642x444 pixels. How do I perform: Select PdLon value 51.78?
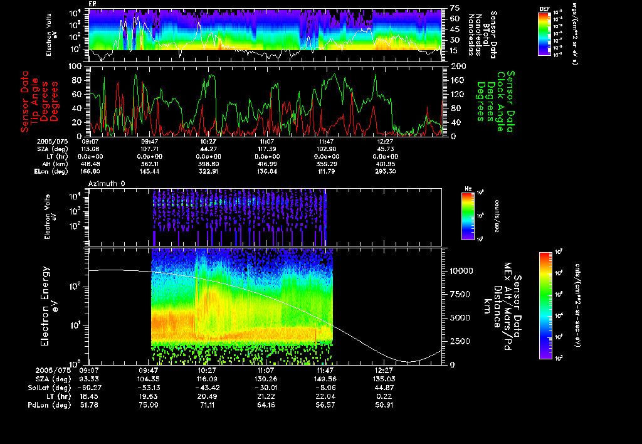(89, 405)
